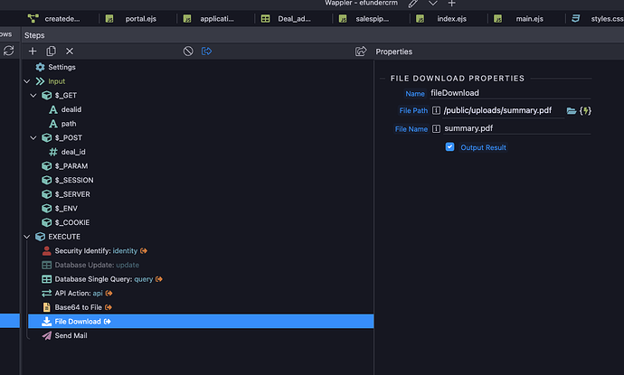This screenshot has height=375, width=624.
Task: Open the Settings gear step
Action: [40, 67]
